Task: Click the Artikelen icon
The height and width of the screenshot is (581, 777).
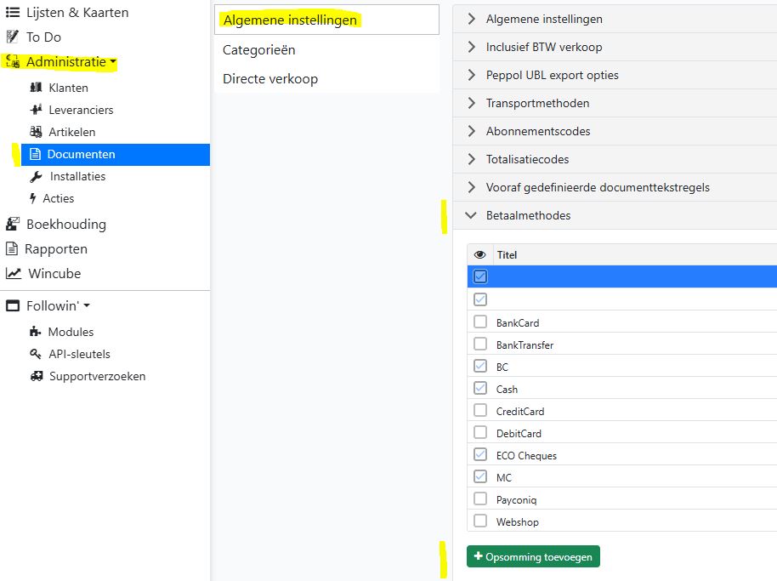Action: tap(36, 132)
